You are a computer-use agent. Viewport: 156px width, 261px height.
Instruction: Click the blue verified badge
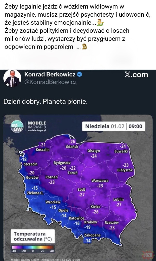pos(80,75)
